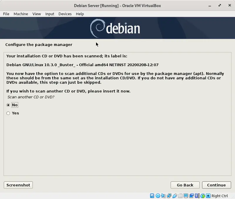Viewport: 235px width, 199px height.
Task: Click the Right Ctrl host key label
Action: pyautogui.click(x=219, y=196)
